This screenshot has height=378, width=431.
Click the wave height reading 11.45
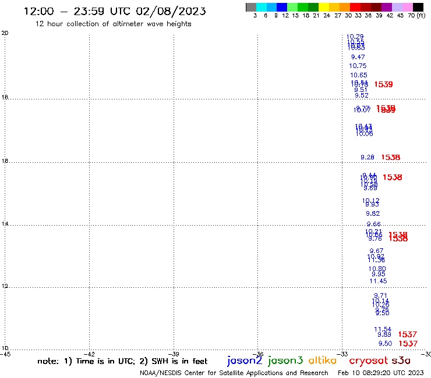[x=378, y=281]
